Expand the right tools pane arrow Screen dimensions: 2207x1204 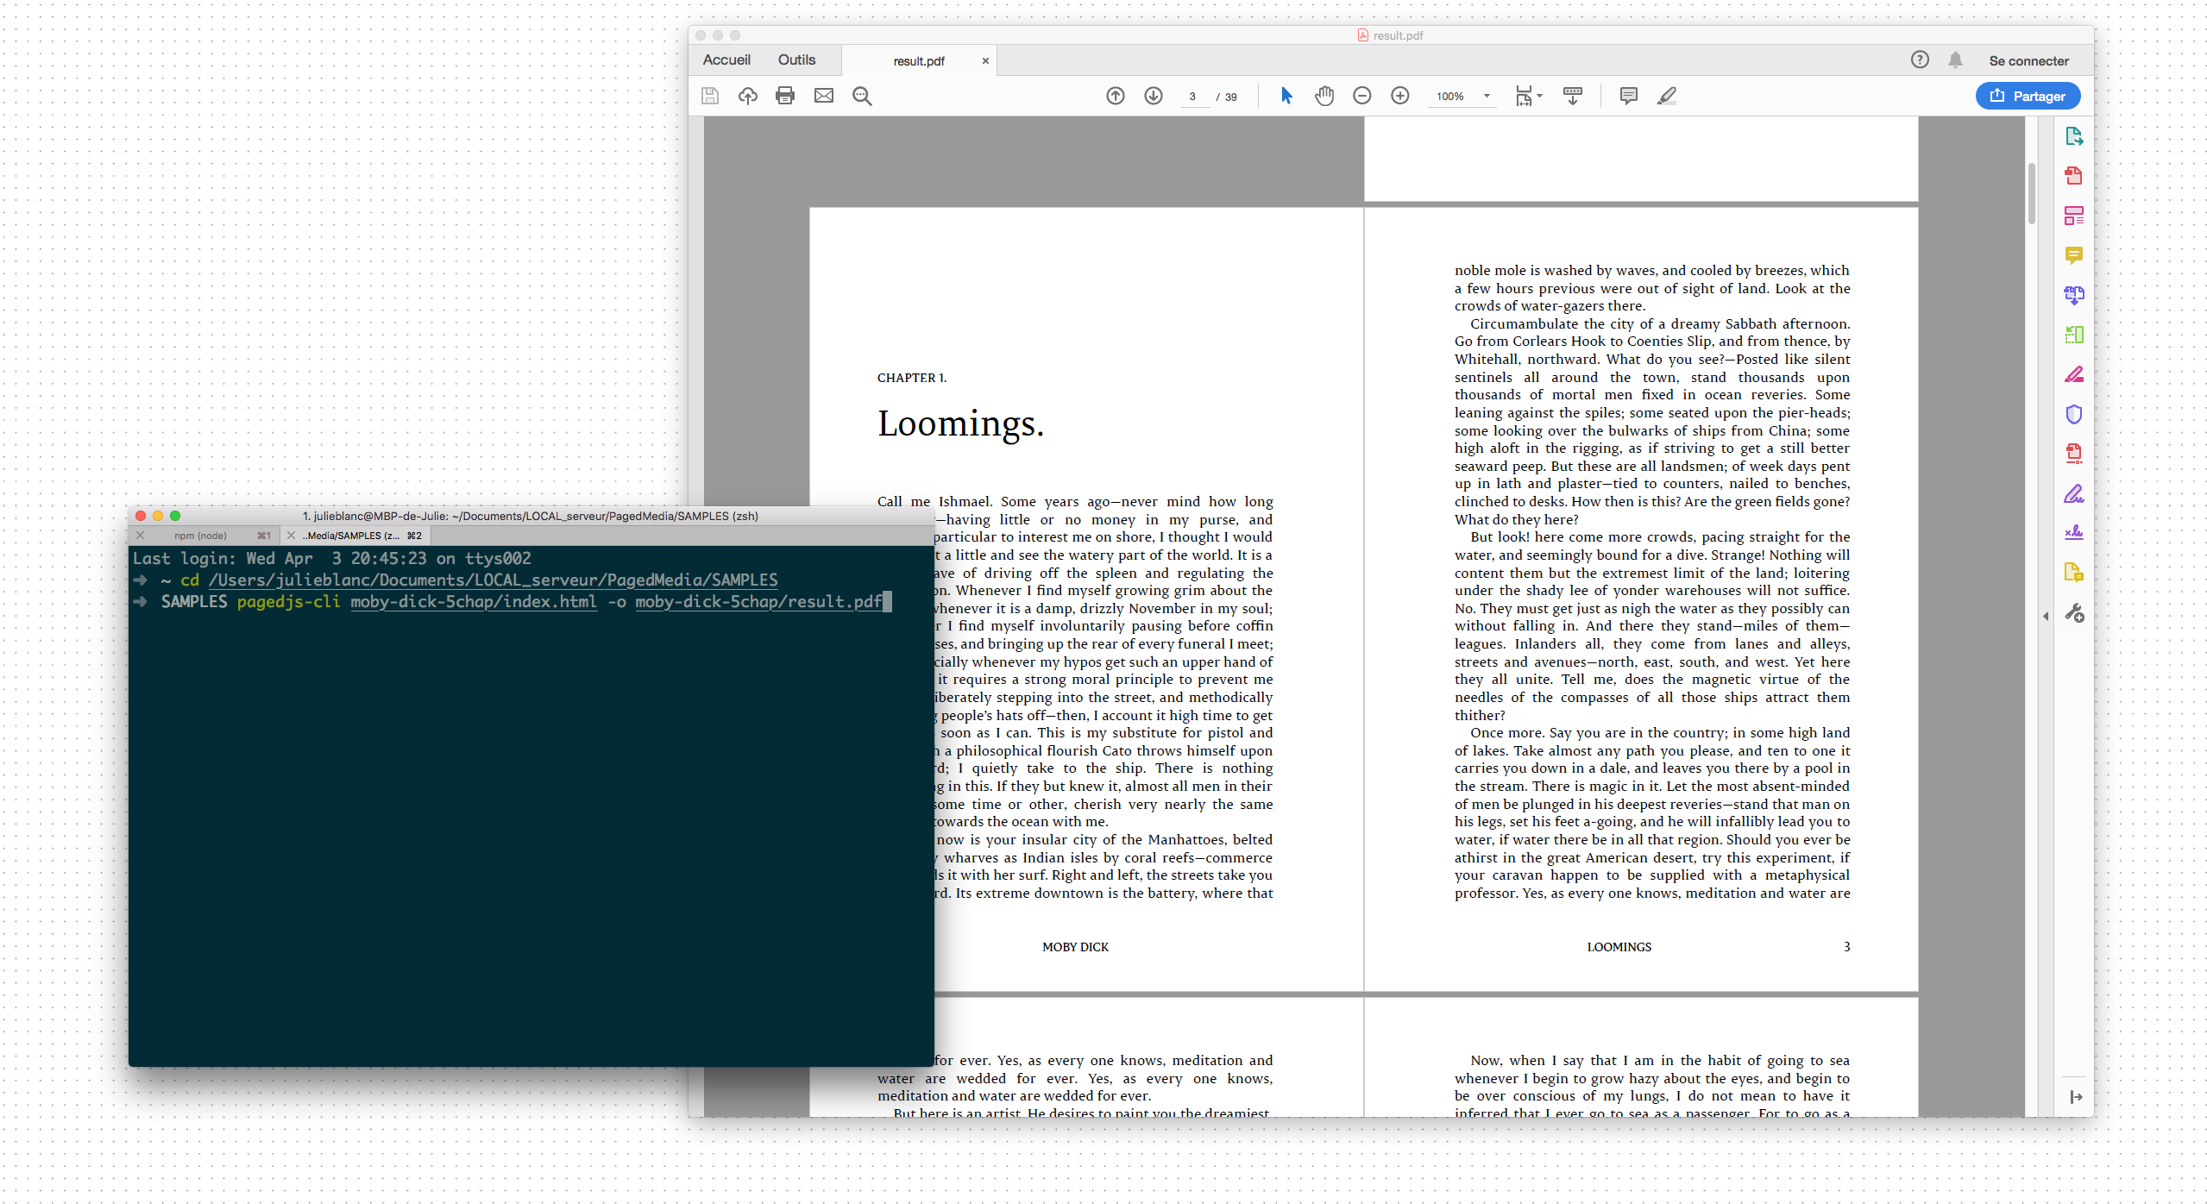[x=2046, y=616]
